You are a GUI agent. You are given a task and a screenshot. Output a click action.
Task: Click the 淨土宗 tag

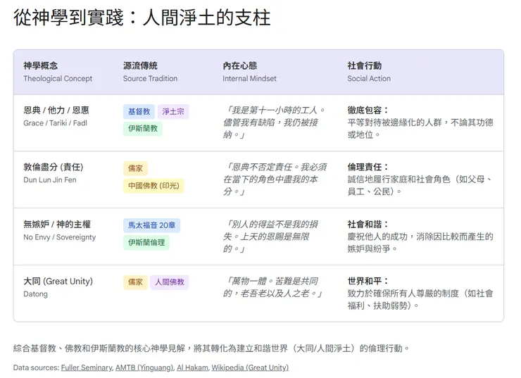click(173, 112)
